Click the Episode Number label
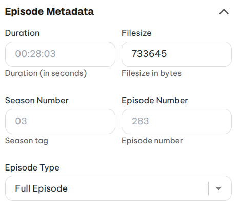 154,100
